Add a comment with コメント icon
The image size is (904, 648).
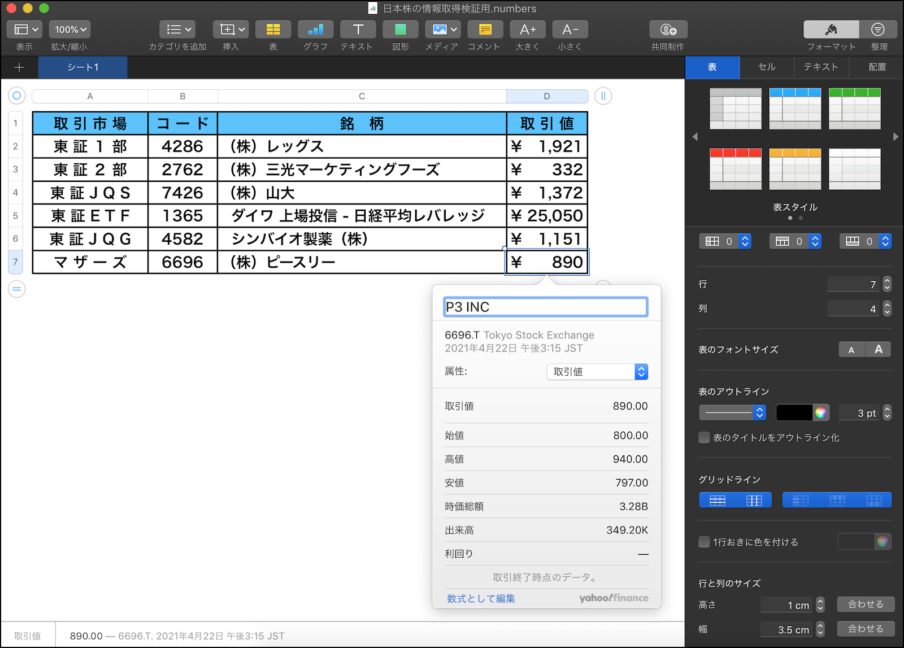pyautogui.click(x=484, y=29)
